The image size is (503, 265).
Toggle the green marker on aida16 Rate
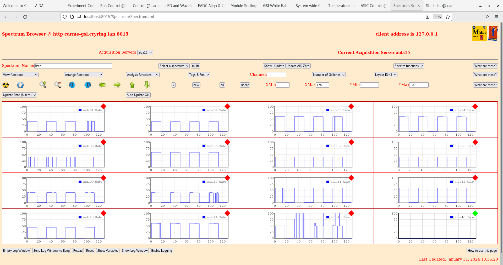point(475,213)
